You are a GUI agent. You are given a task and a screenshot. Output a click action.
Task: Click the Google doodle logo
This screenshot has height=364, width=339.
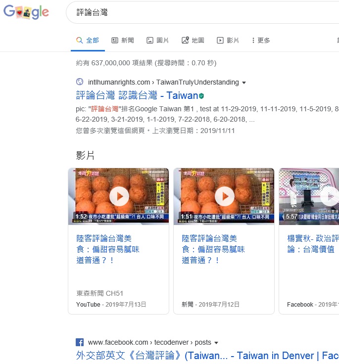pos(26,12)
